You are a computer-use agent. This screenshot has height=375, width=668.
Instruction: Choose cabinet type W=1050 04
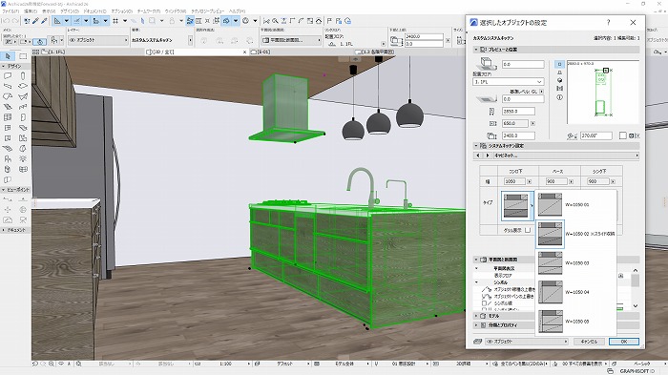(576, 292)
